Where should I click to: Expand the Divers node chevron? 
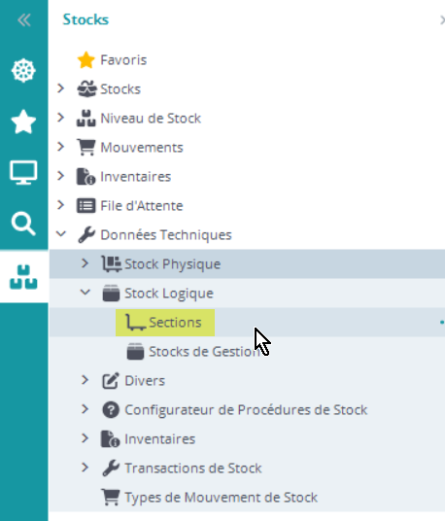[x=85, y=380]
